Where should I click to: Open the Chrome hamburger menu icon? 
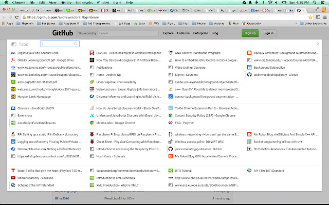325,17
